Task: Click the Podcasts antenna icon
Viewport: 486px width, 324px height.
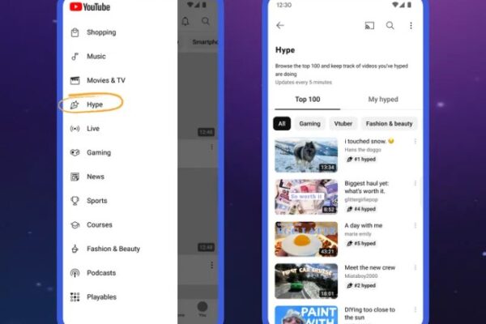Action: (75, 273)
